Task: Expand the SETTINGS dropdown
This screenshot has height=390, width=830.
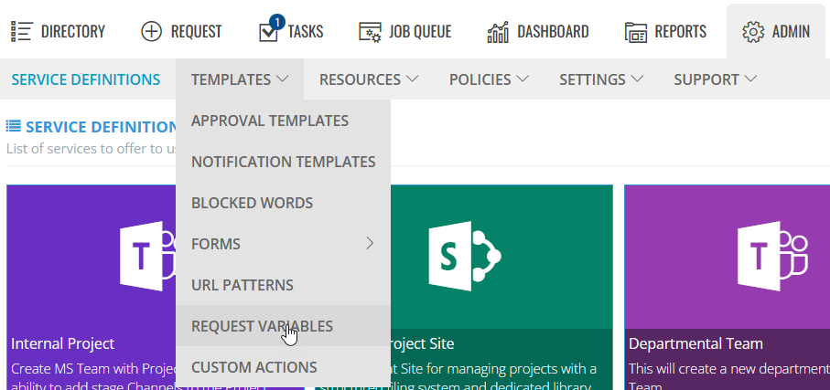Action: click(601, 79)
